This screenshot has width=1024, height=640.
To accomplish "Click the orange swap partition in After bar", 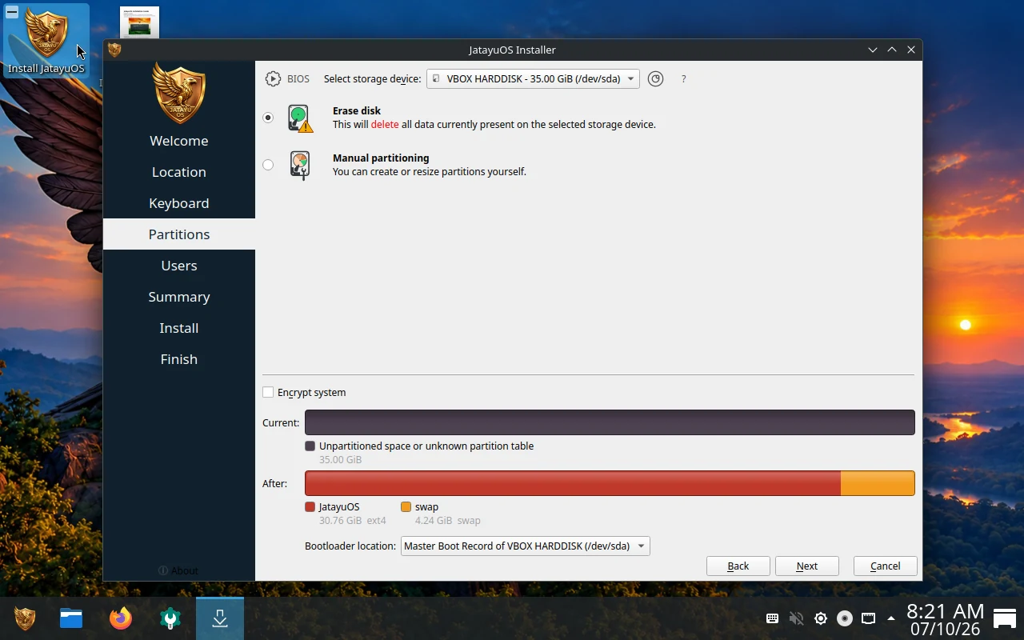I will [x=878, y=483].
